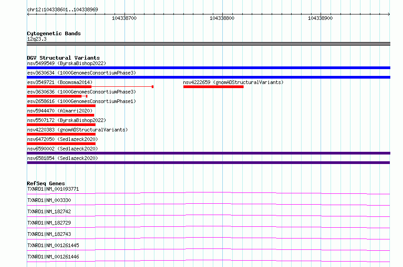Open variant nsv6472050 (Sedlazeck2020) label
This screenshot has height=267, width=403.
62,139
